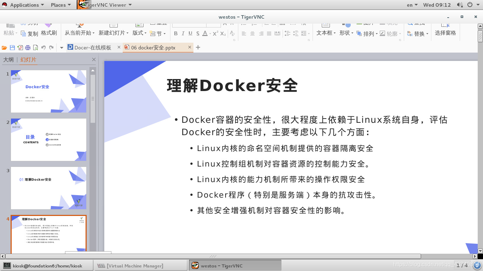Click the print icon in quick toolbar
Screen dimensions: 483x271
coord(28,48)
